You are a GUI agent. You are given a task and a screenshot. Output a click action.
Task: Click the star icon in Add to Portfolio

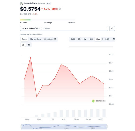click(x=23, y=28)
